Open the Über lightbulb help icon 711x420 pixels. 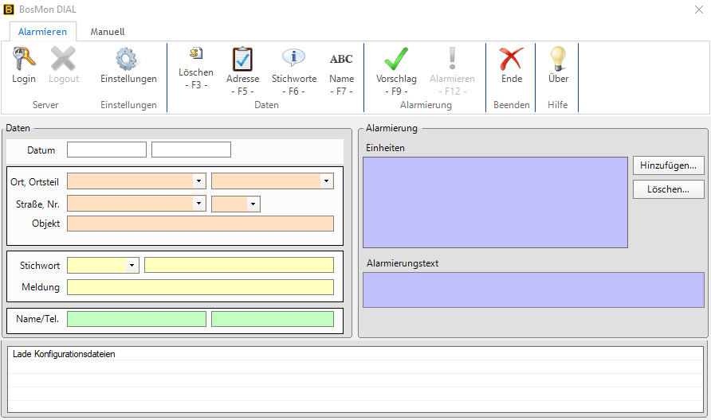click(558, 60)
